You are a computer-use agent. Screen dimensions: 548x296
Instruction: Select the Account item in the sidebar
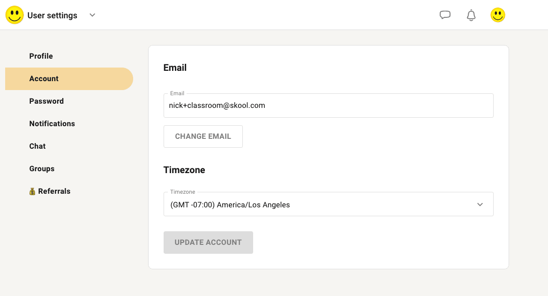click(x=44, y=79)
